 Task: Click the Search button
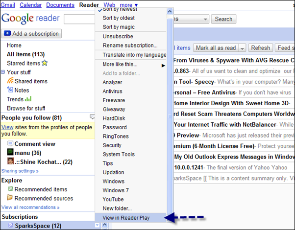point(223,19)
